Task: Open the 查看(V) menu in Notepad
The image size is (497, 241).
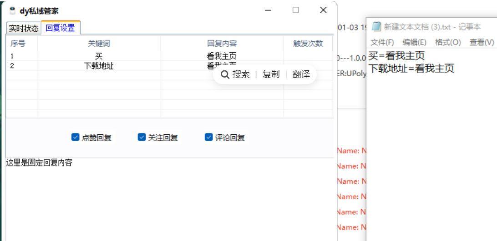Action: tap(481, 42)
